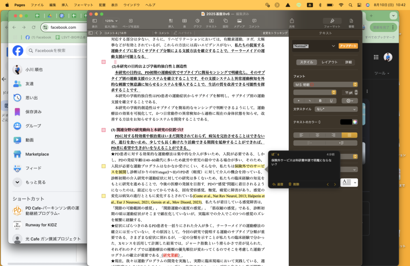Click the Shape (図形) toolbar icon
The height and width of the screenshot is (266, 410).
[x=225, y=21]
